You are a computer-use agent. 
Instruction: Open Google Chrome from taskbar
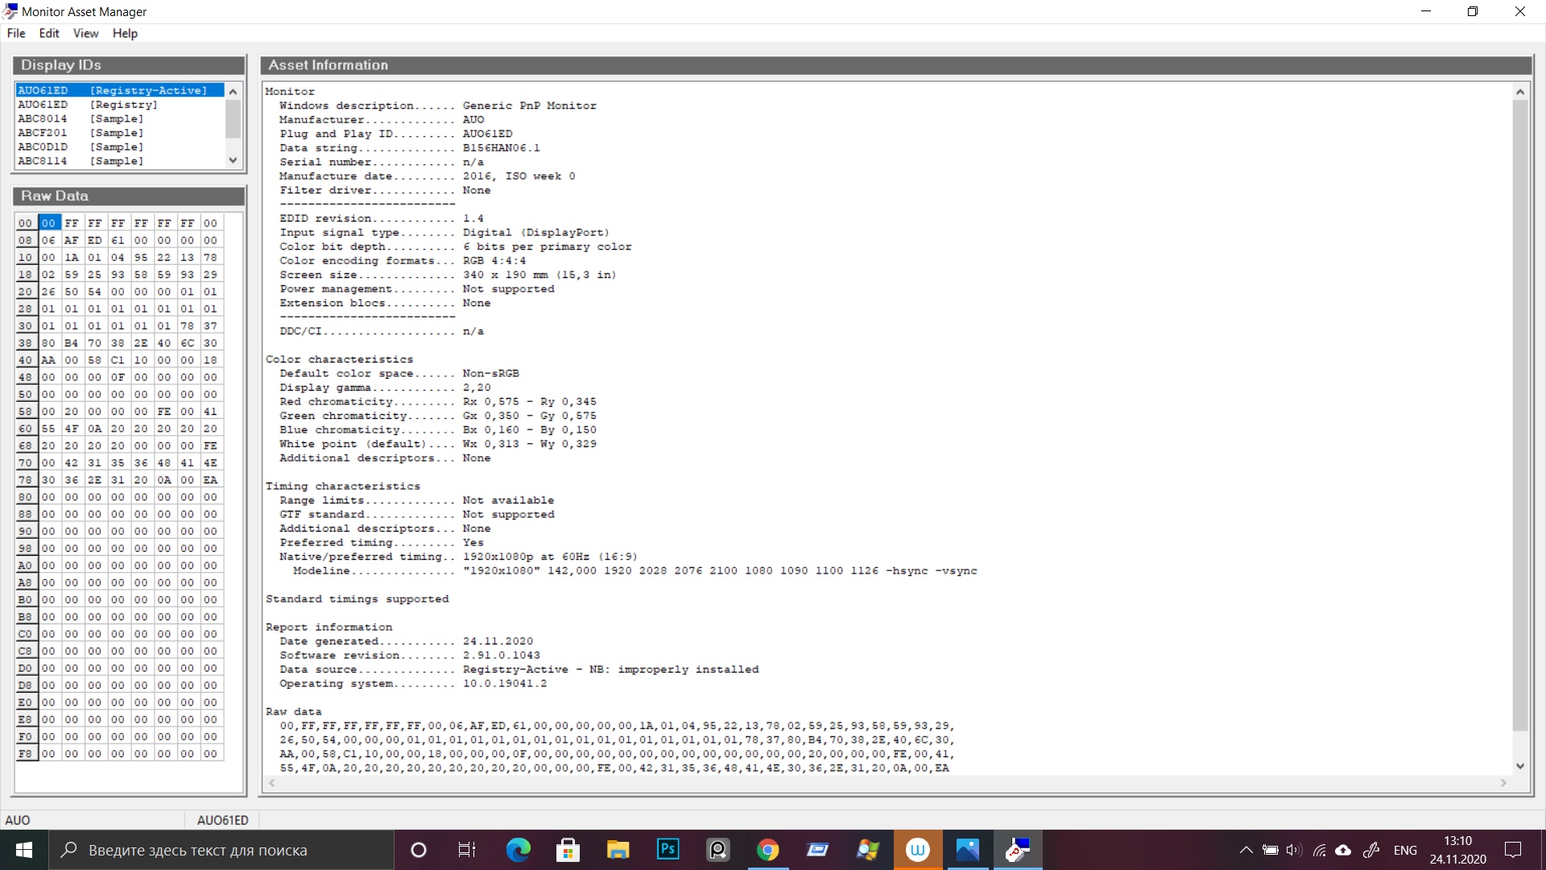click(767, 850)
